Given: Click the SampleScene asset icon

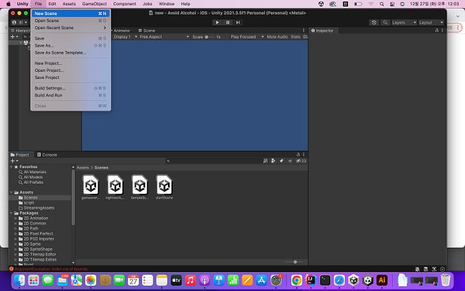Looking at the screenshot, I should 139,184.
